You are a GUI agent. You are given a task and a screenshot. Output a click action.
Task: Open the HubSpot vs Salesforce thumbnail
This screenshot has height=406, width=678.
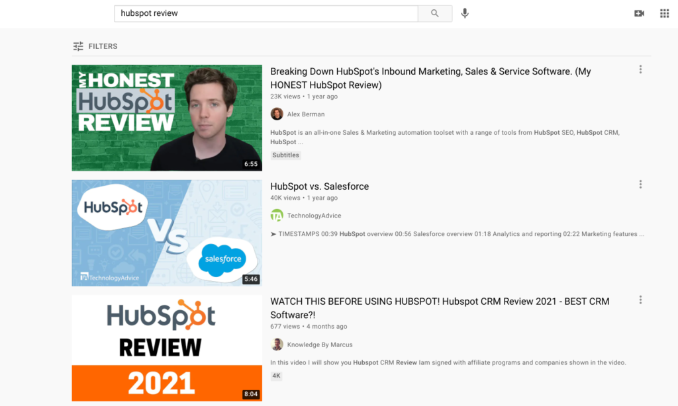167,233
